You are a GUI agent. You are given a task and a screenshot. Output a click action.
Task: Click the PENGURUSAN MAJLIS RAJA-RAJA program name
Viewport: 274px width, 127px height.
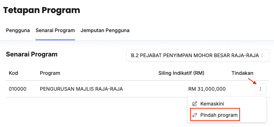81,89
